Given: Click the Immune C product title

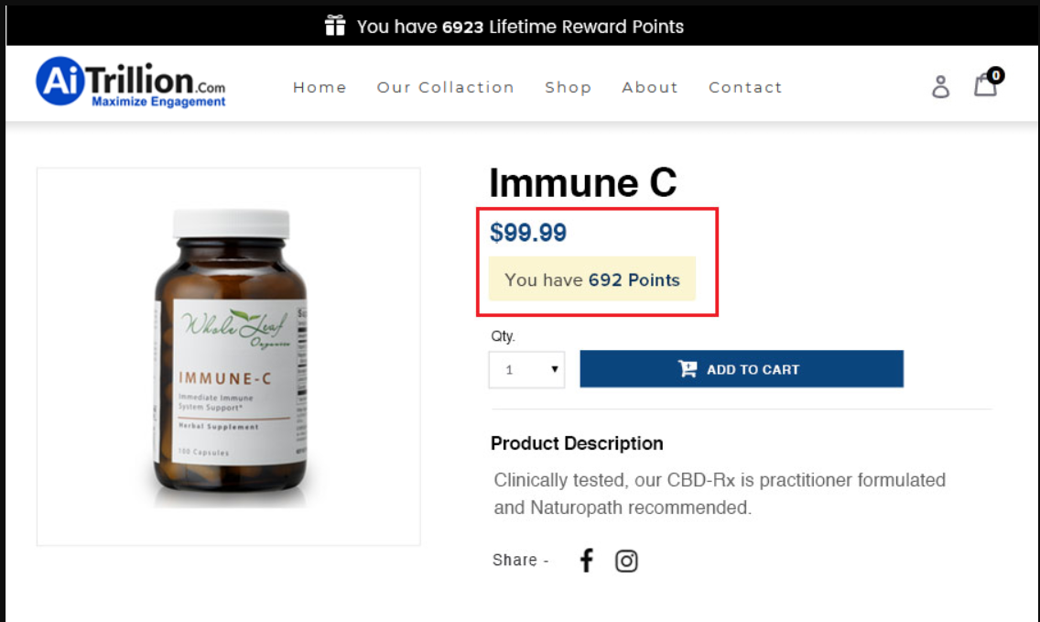Looking at the screenshot, I should (582, 182).
